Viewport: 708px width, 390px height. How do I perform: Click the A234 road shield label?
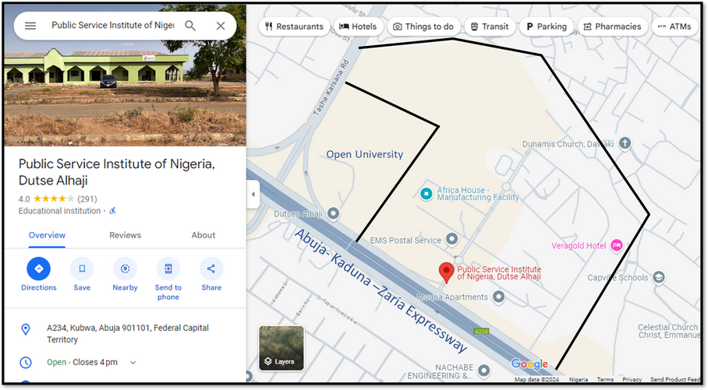[481, 332]
